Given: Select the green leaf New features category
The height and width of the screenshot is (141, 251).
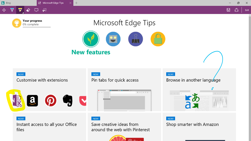Looking at the screenshot, I should click(x=91, y=39).
